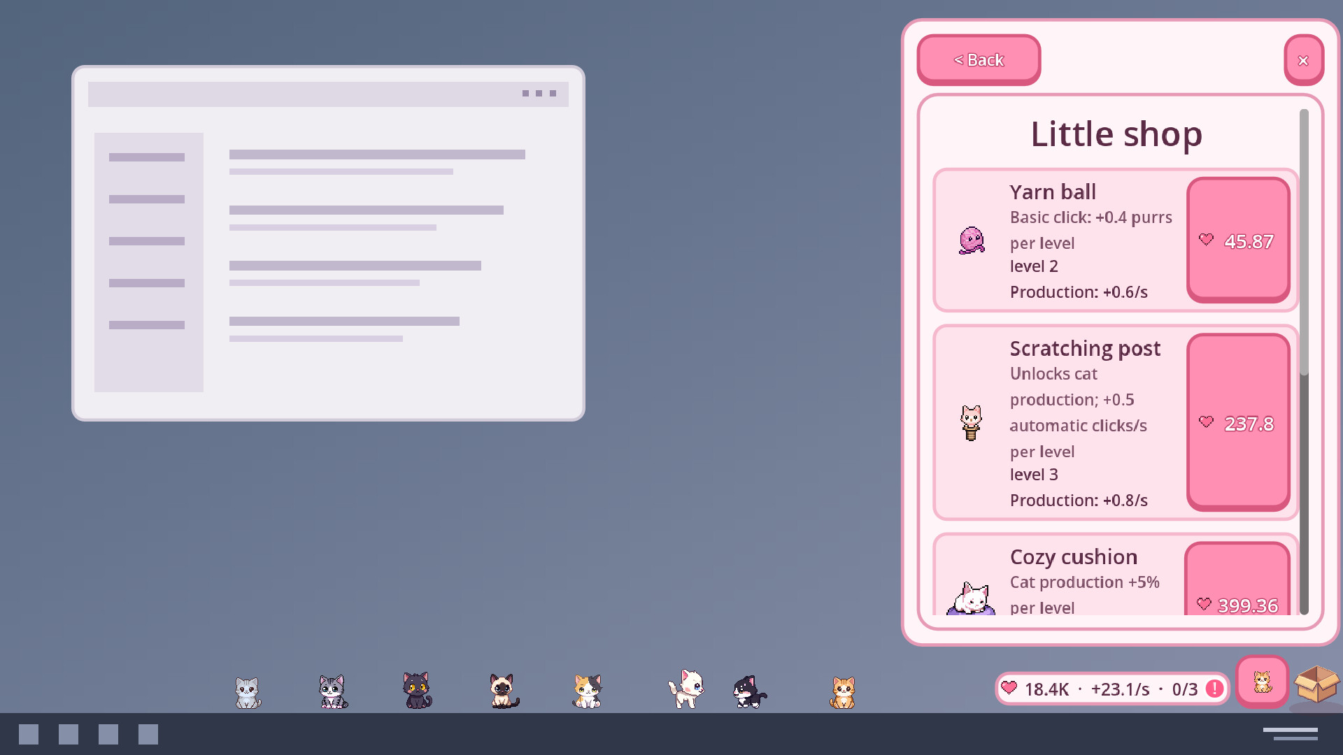The height and width of the screenshot is (755, 1343).
Task: Click first taskbar square icon
Action: [x=29, y=734]
